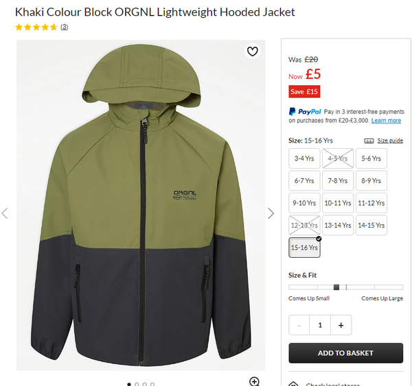Image resolution: width=412 pixels, height=386 pixels.
Task: Click the ADD TO BASKET button
Action: pos(346,353)
